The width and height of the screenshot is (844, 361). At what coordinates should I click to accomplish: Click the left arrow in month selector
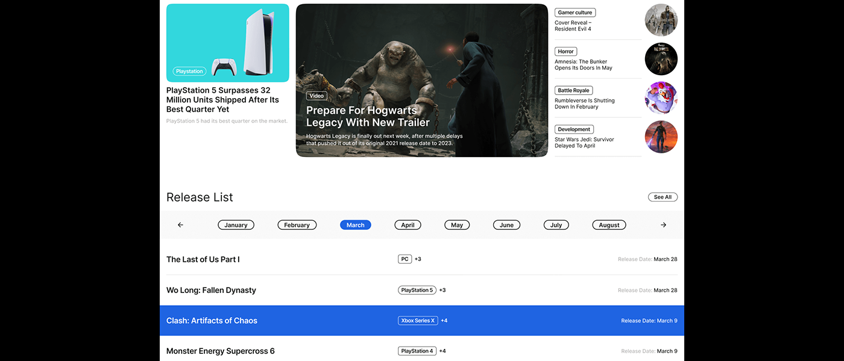180,224
